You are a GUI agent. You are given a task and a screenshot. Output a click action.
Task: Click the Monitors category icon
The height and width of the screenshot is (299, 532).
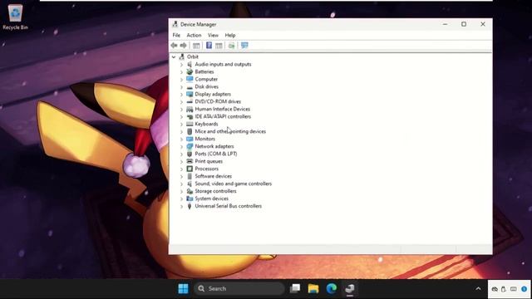pos(190,139)
